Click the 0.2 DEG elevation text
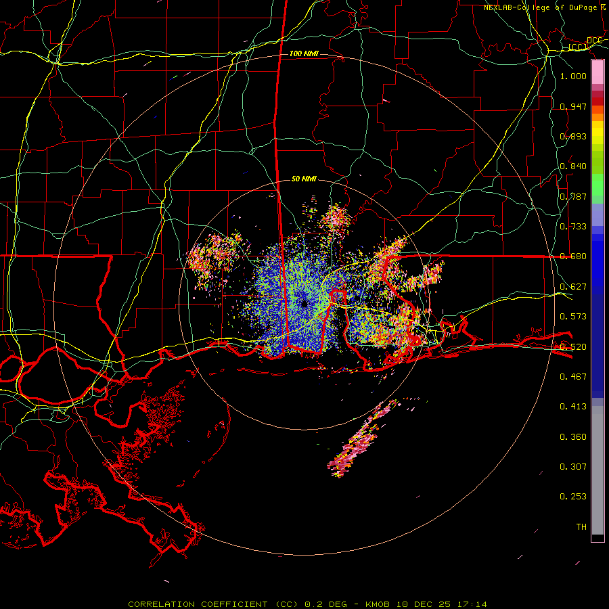Image resolution: width=609 pixels, height=609 pixels. point(328,604)
